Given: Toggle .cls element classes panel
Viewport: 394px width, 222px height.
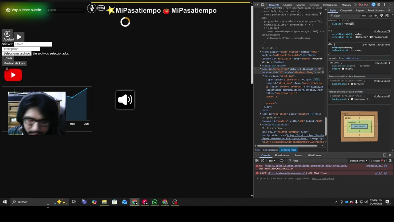Looking at the screenshot, I should 370,15.
